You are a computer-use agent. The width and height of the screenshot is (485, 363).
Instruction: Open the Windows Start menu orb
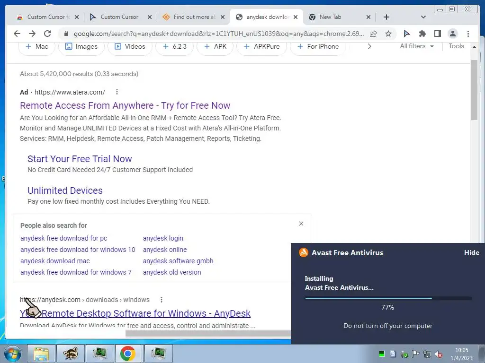pyautogui.click(x=13, y=354)
